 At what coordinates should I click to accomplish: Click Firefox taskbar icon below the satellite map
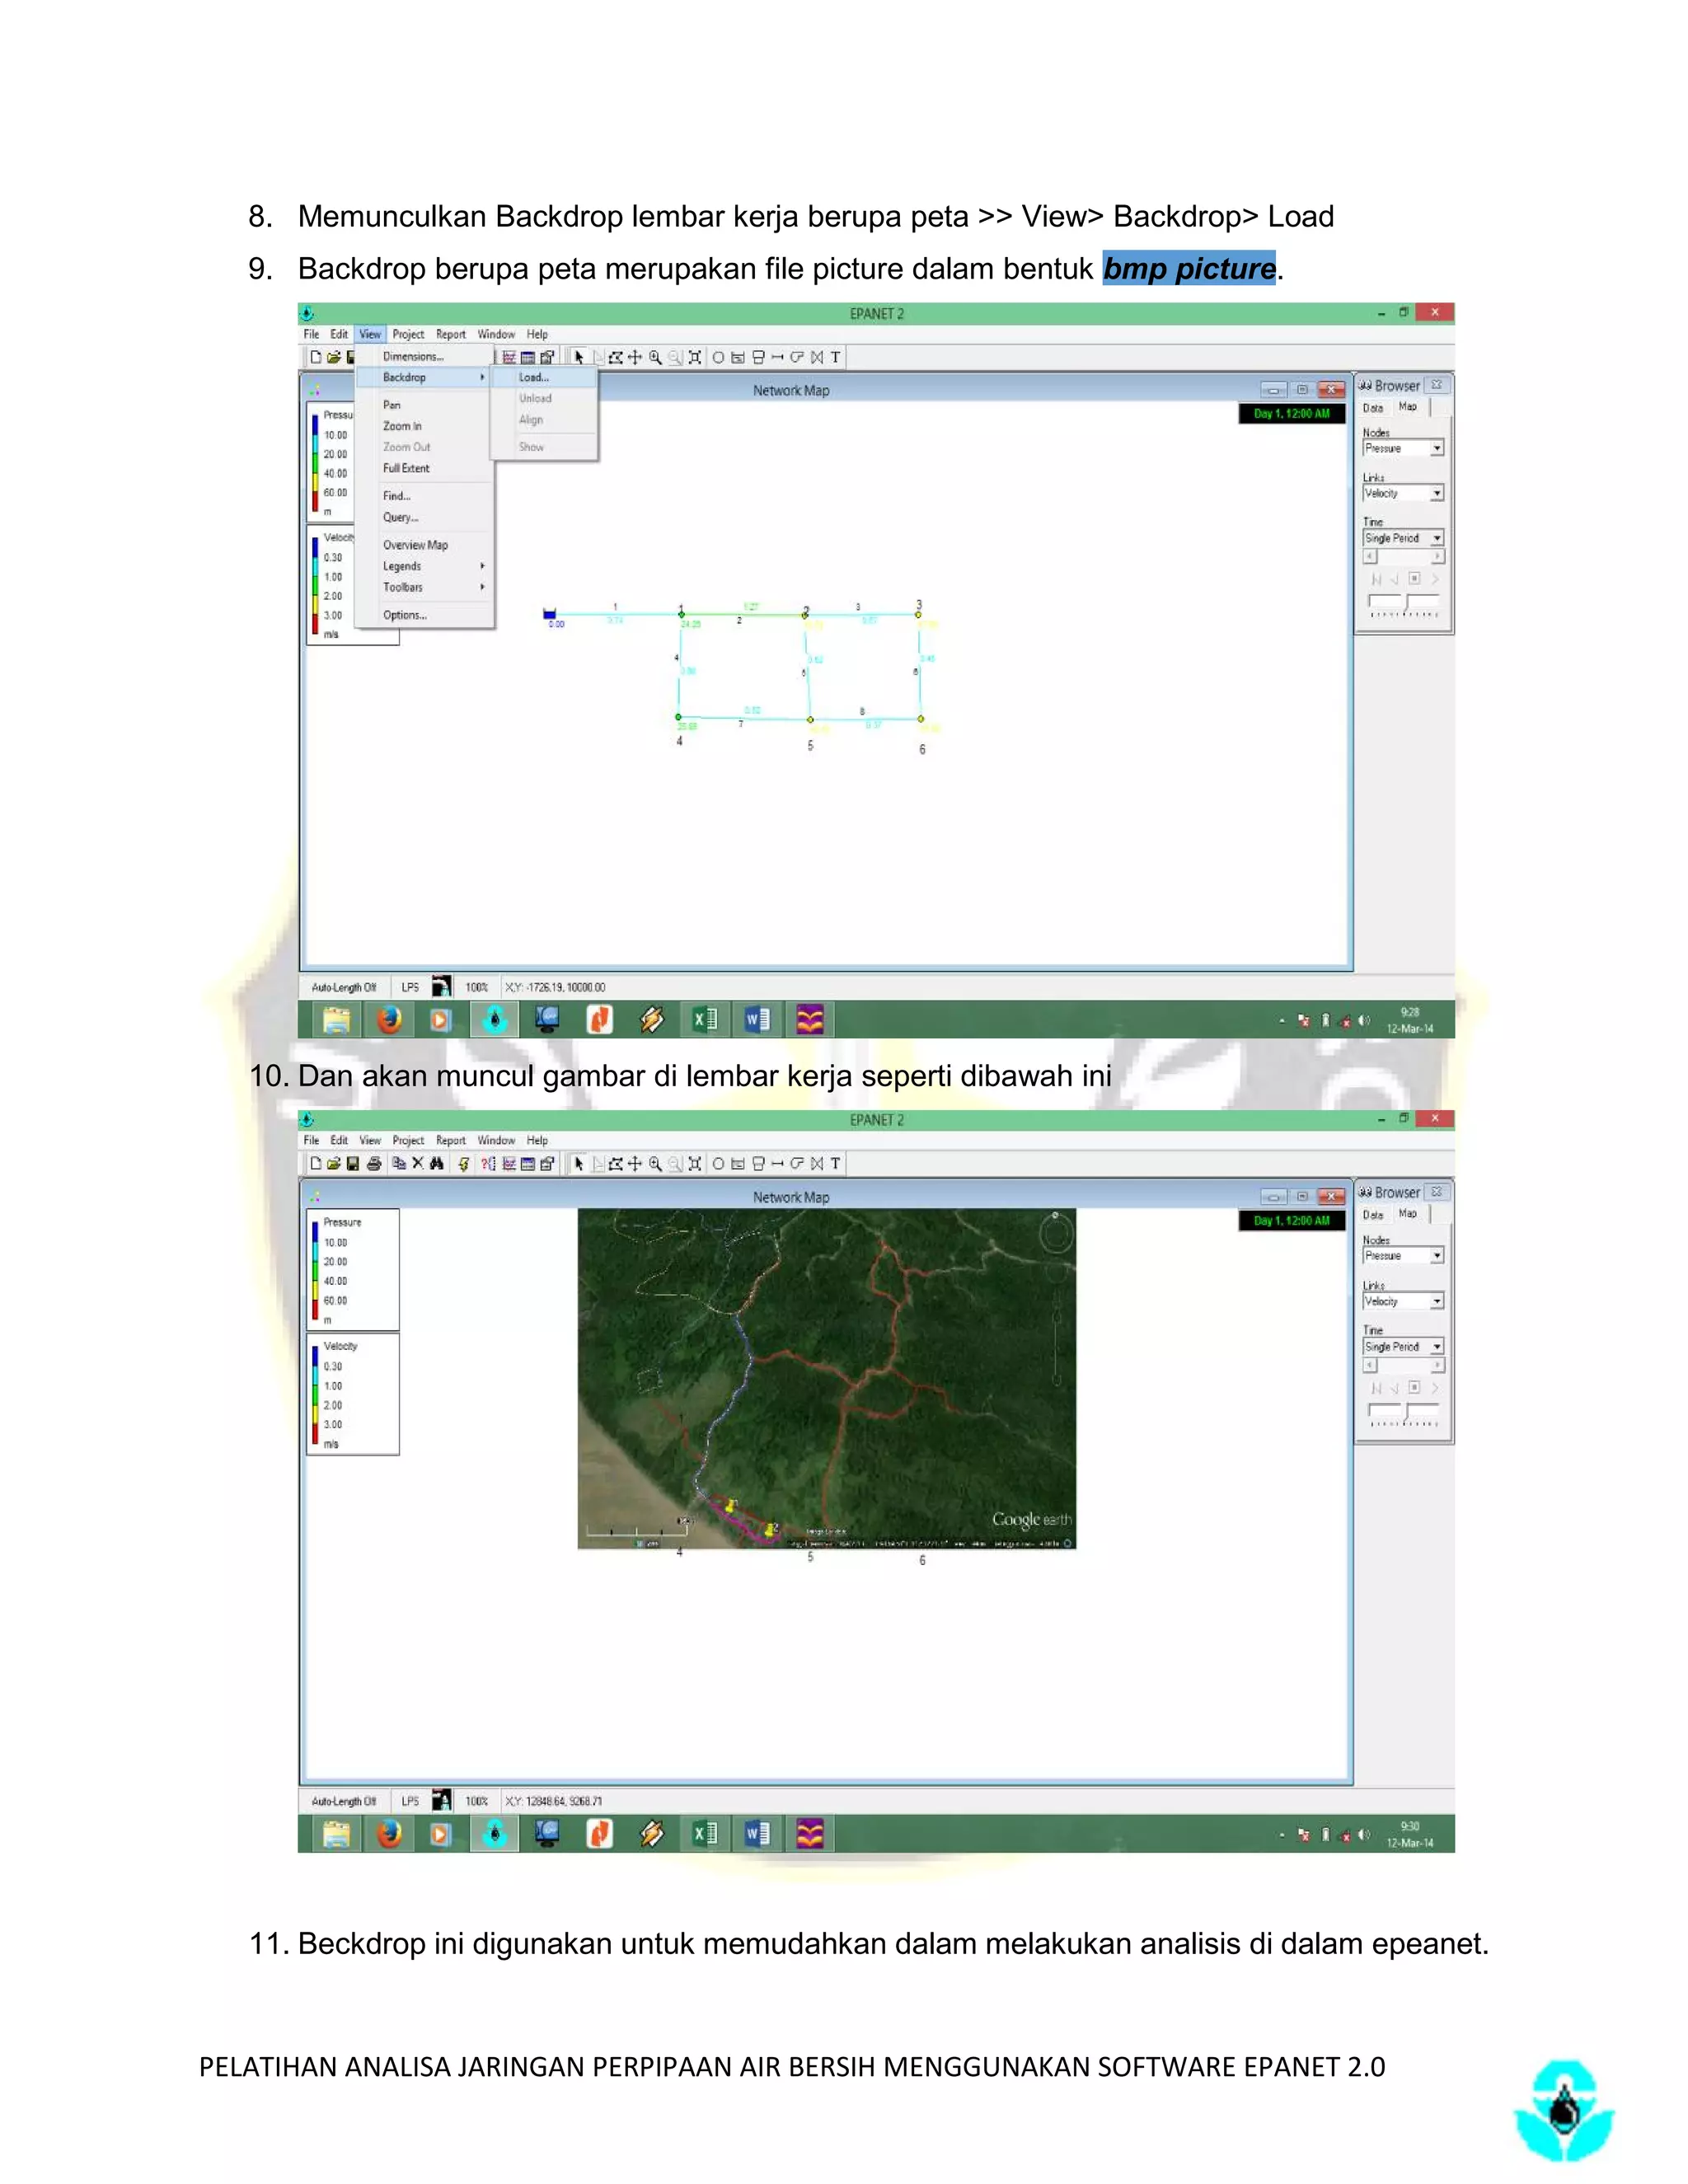[389, 1834]
